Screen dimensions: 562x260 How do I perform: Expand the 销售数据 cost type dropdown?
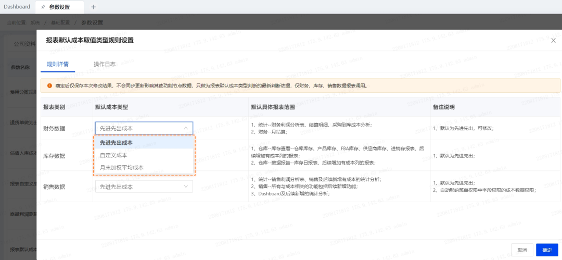(x=186, y=186)
